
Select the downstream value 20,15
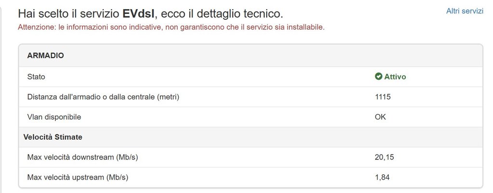(x=384, y=157)
